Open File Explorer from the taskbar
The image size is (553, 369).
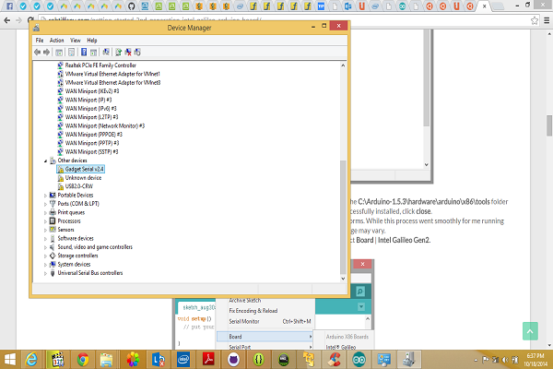106,360
